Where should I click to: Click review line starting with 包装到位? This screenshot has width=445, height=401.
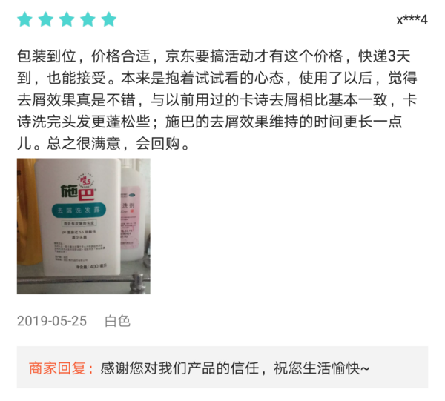click(x=214, y=56)
